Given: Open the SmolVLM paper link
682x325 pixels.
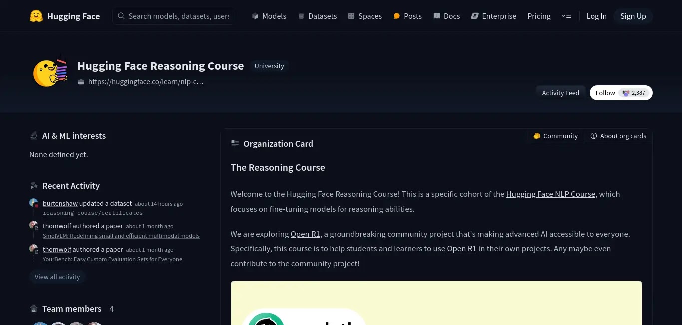Looking at the screenshot, I should click(121, 236).
